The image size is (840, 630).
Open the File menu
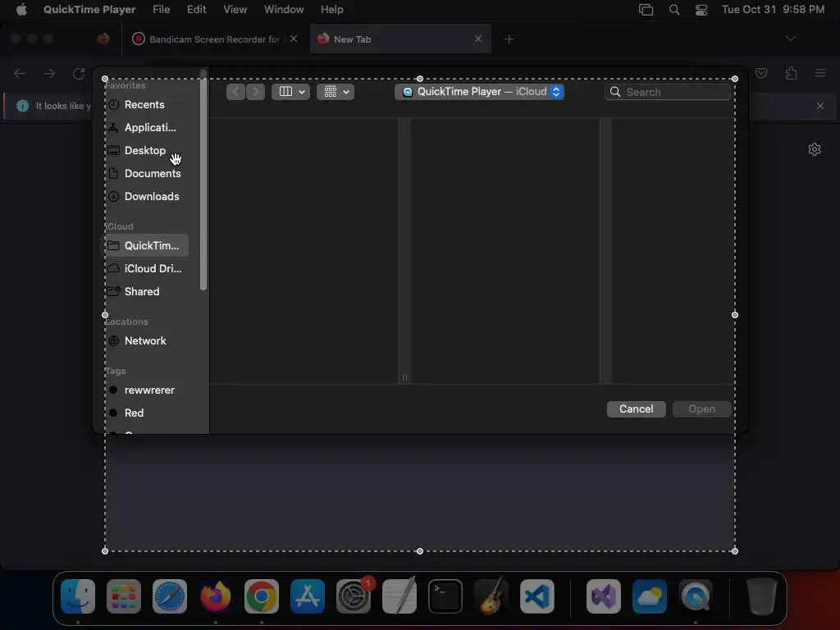coord(162,10)
